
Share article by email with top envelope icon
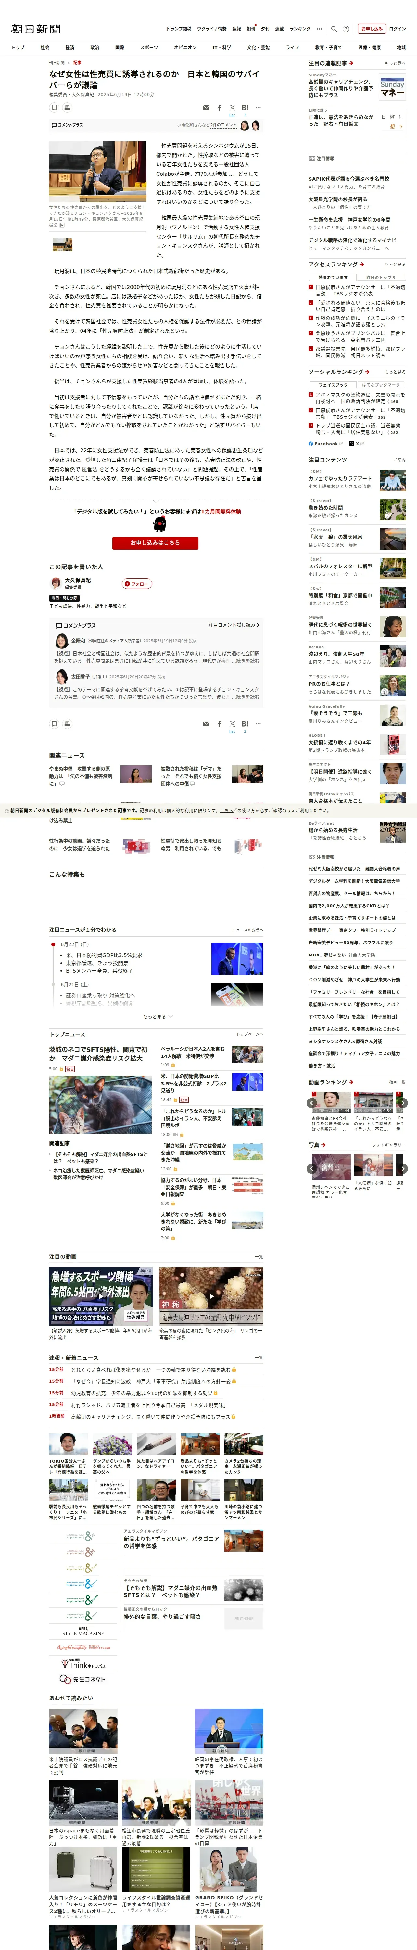tap(206, 108)
